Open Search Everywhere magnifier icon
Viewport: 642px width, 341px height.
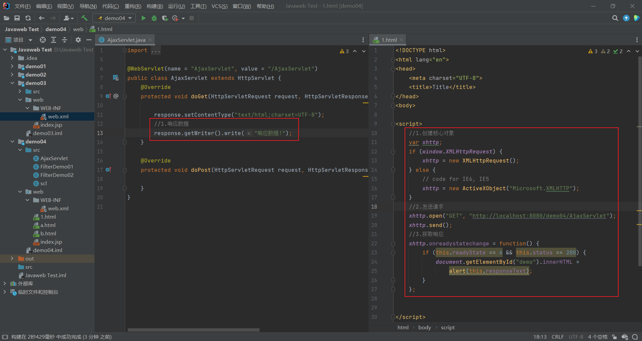click(615, 18)
